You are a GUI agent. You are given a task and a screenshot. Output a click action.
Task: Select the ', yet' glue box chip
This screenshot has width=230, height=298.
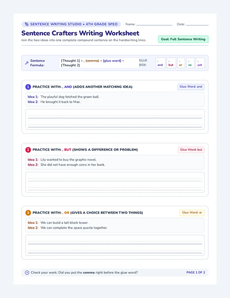click(200, 63)
